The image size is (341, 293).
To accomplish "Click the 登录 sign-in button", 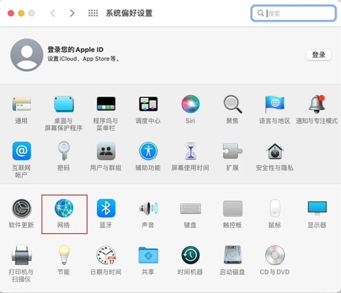I will pos(319,55).
